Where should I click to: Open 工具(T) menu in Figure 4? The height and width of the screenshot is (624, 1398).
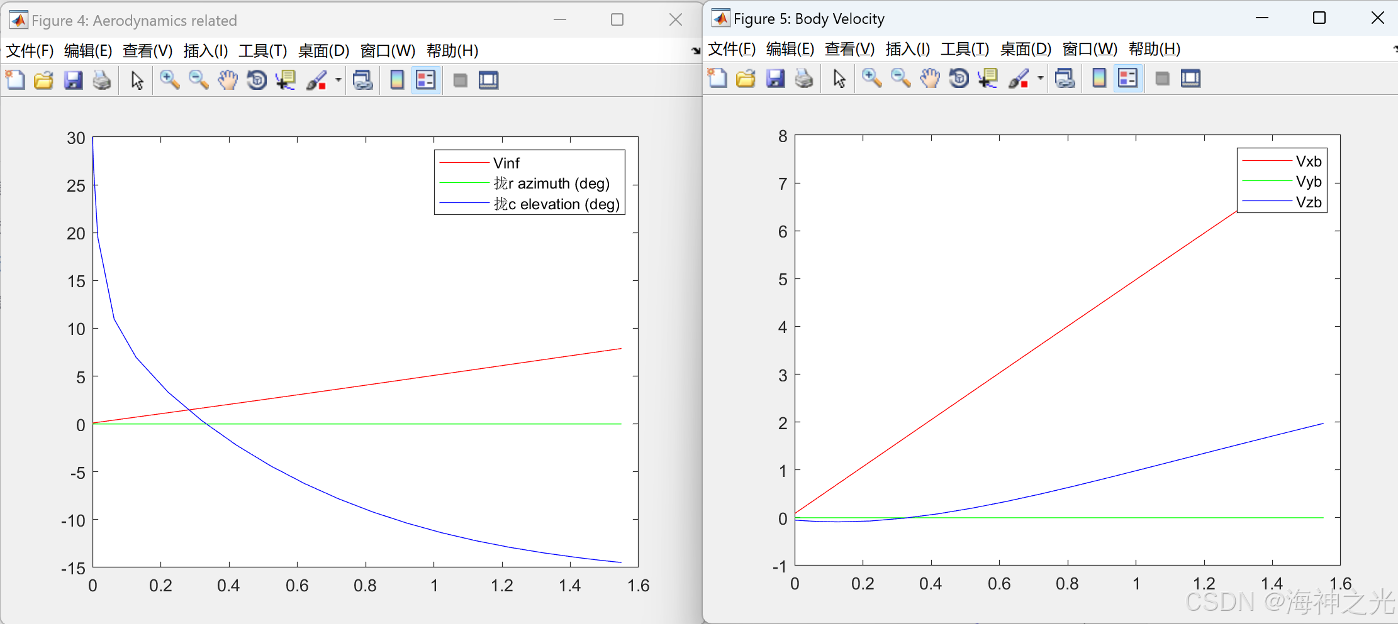(x=263, y=50)
